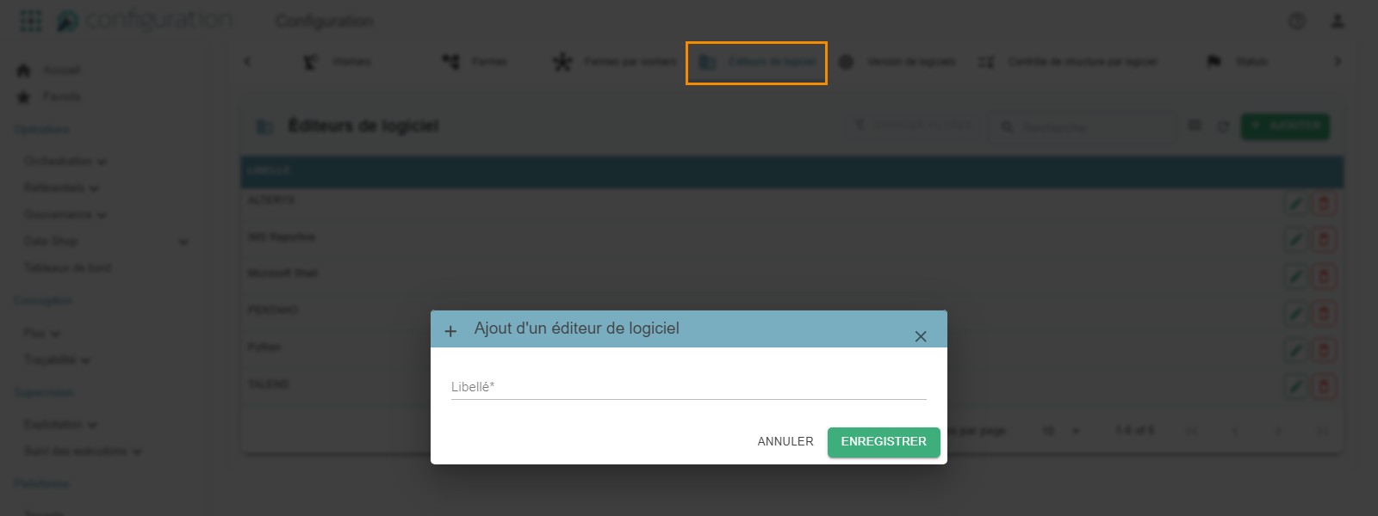Edit the Python row
1378x516 pixels.
(x=1295, y=350)
